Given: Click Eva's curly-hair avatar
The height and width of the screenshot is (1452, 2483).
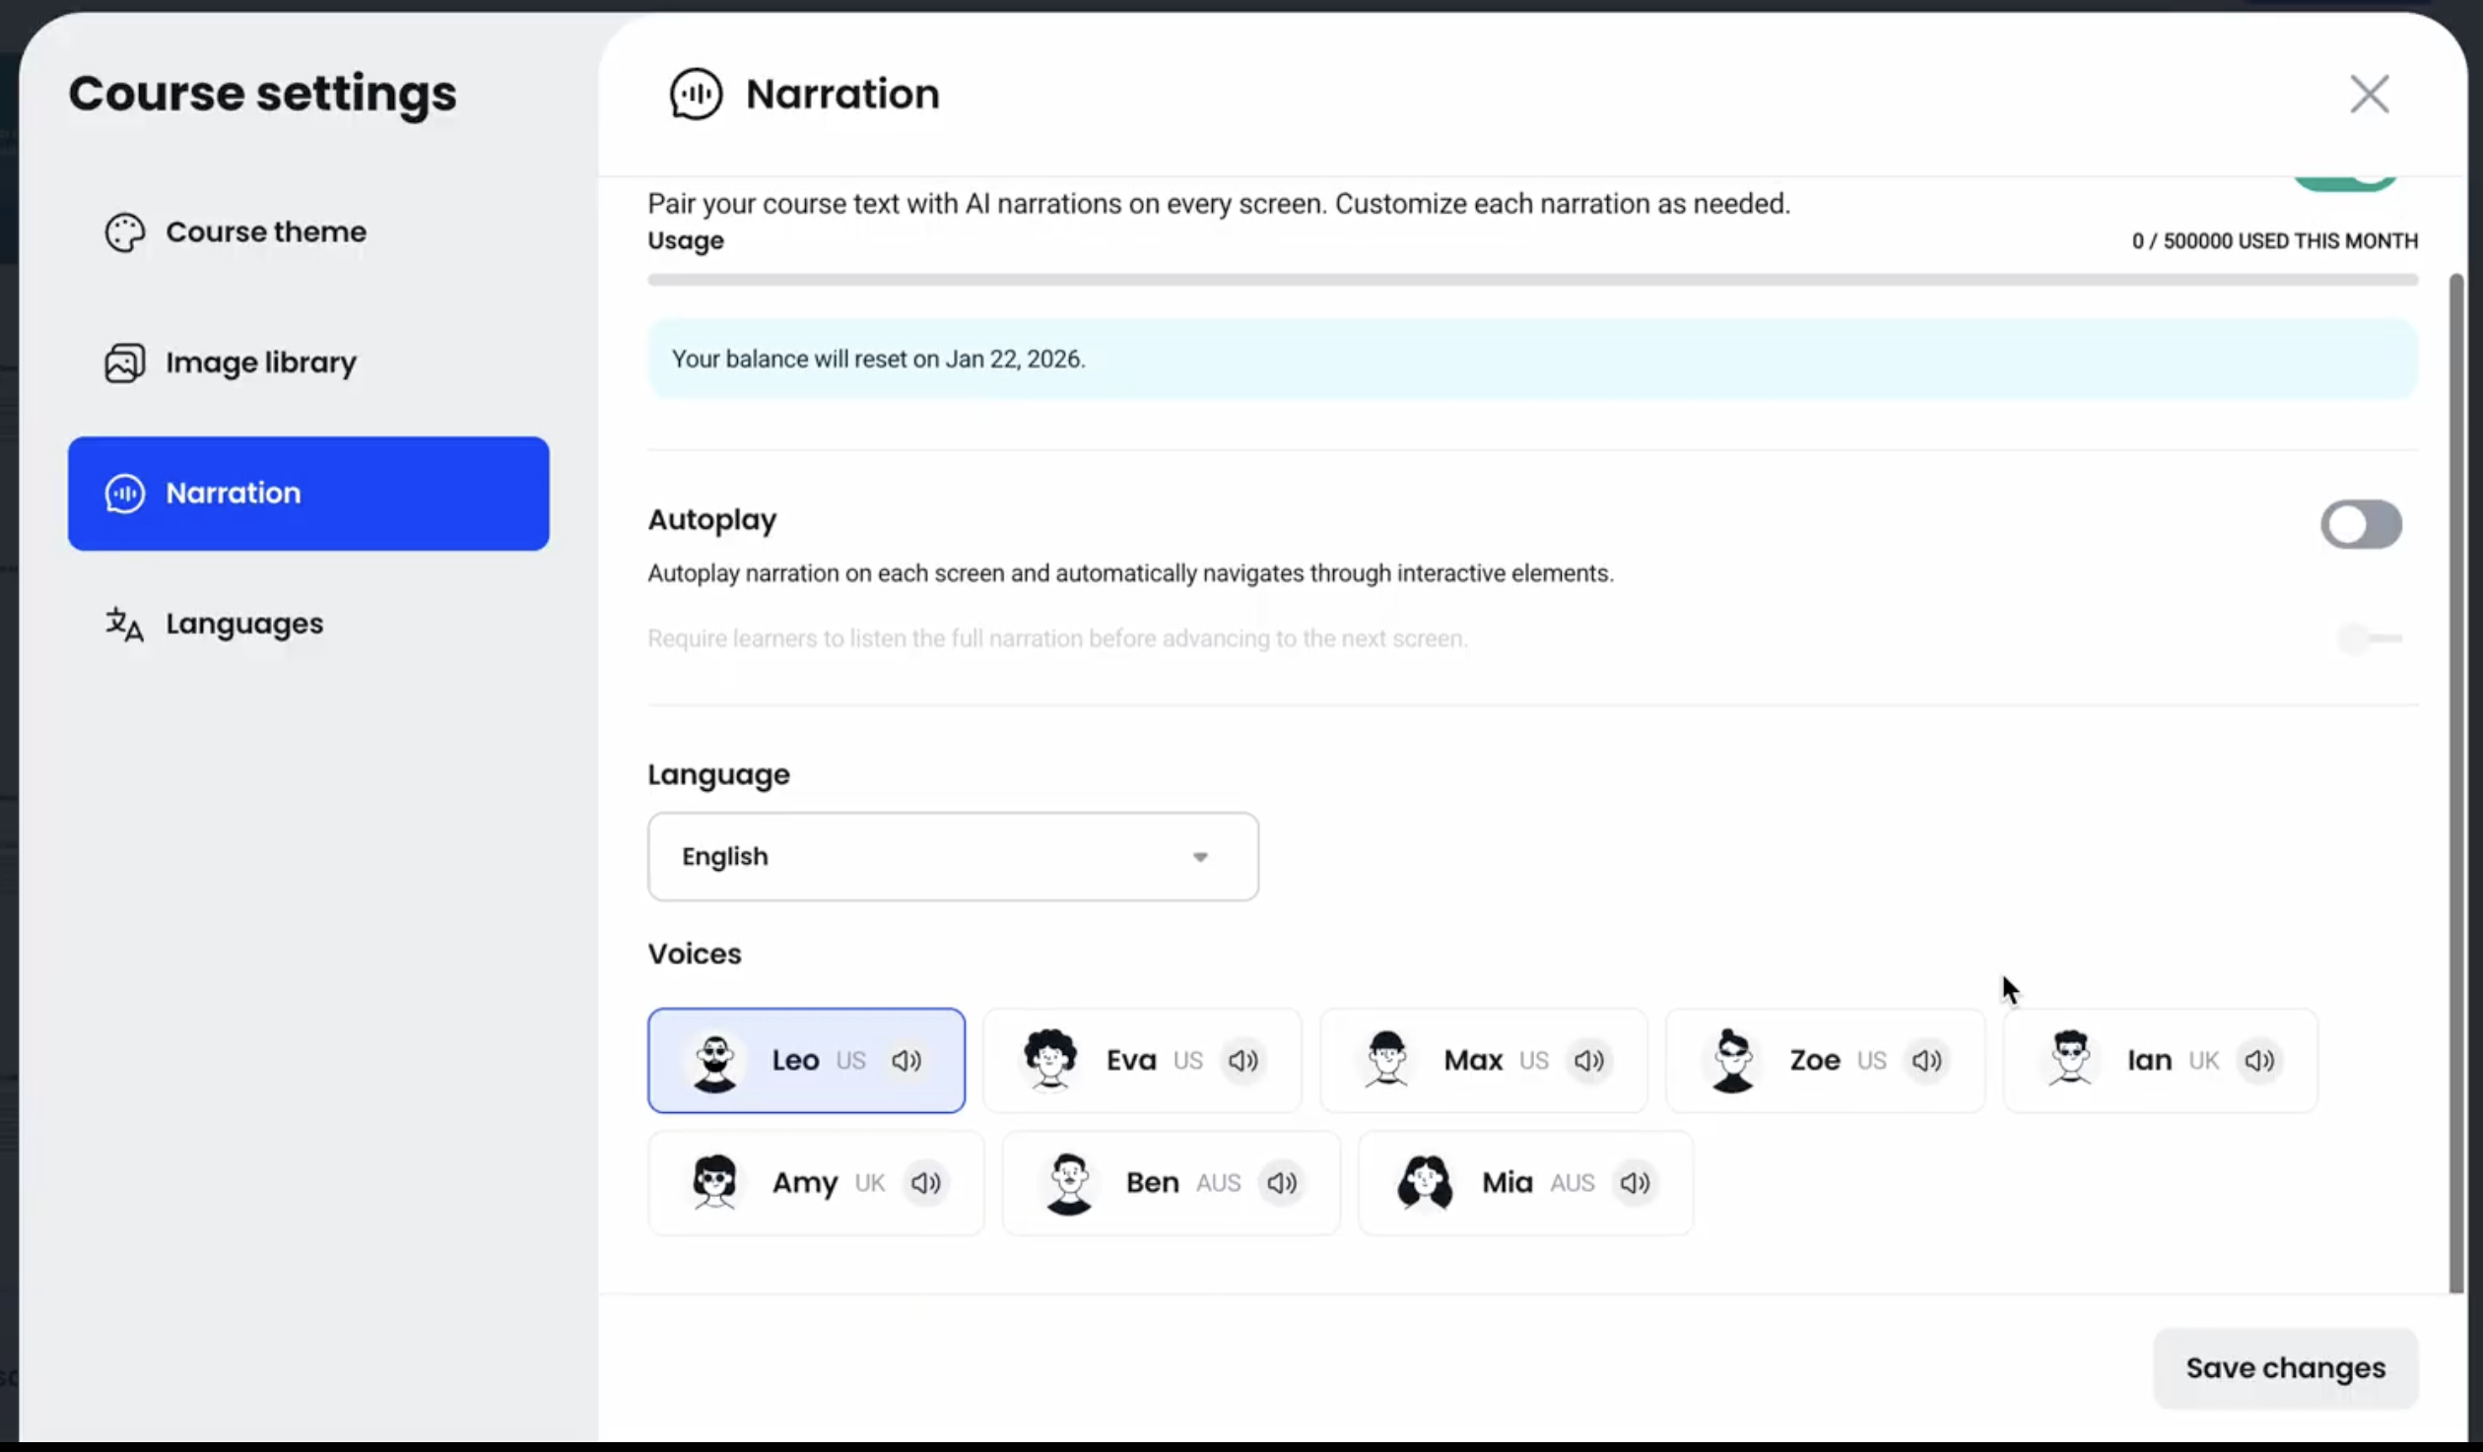Looking at the screenshot, I should point(1049,1060).
